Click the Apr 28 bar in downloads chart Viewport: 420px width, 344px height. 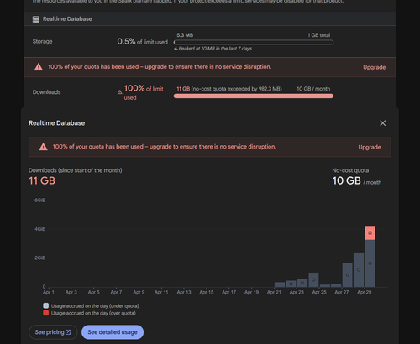point(359,269)
